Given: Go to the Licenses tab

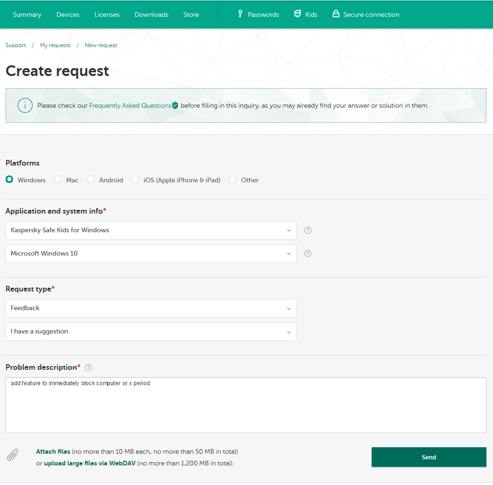Looking at the screenshot, I should point(107,14).
